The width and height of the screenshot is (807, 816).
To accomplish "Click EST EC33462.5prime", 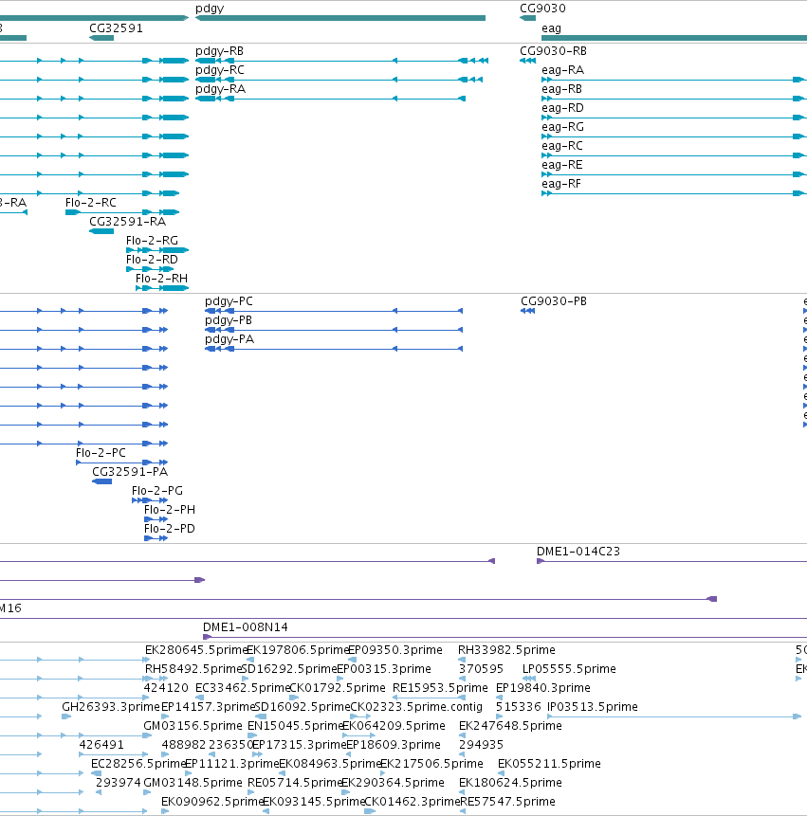I will pos(243,688).
